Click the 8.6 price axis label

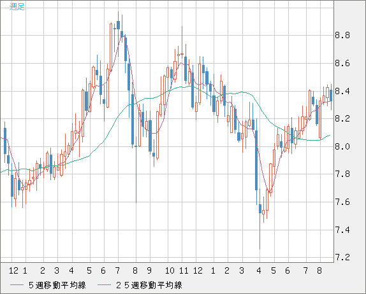click(x=342, y=63)
